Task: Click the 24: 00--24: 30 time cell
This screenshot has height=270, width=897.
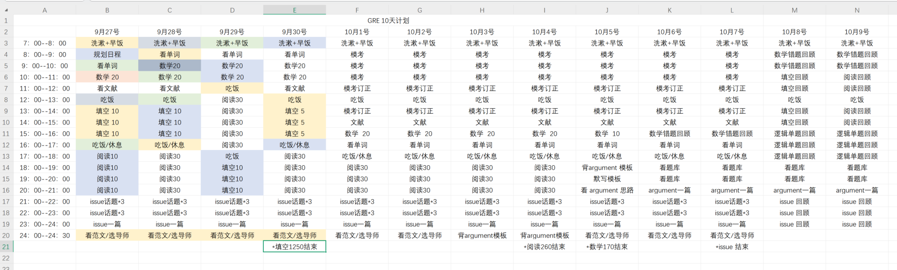Action: tap(45, 236)
